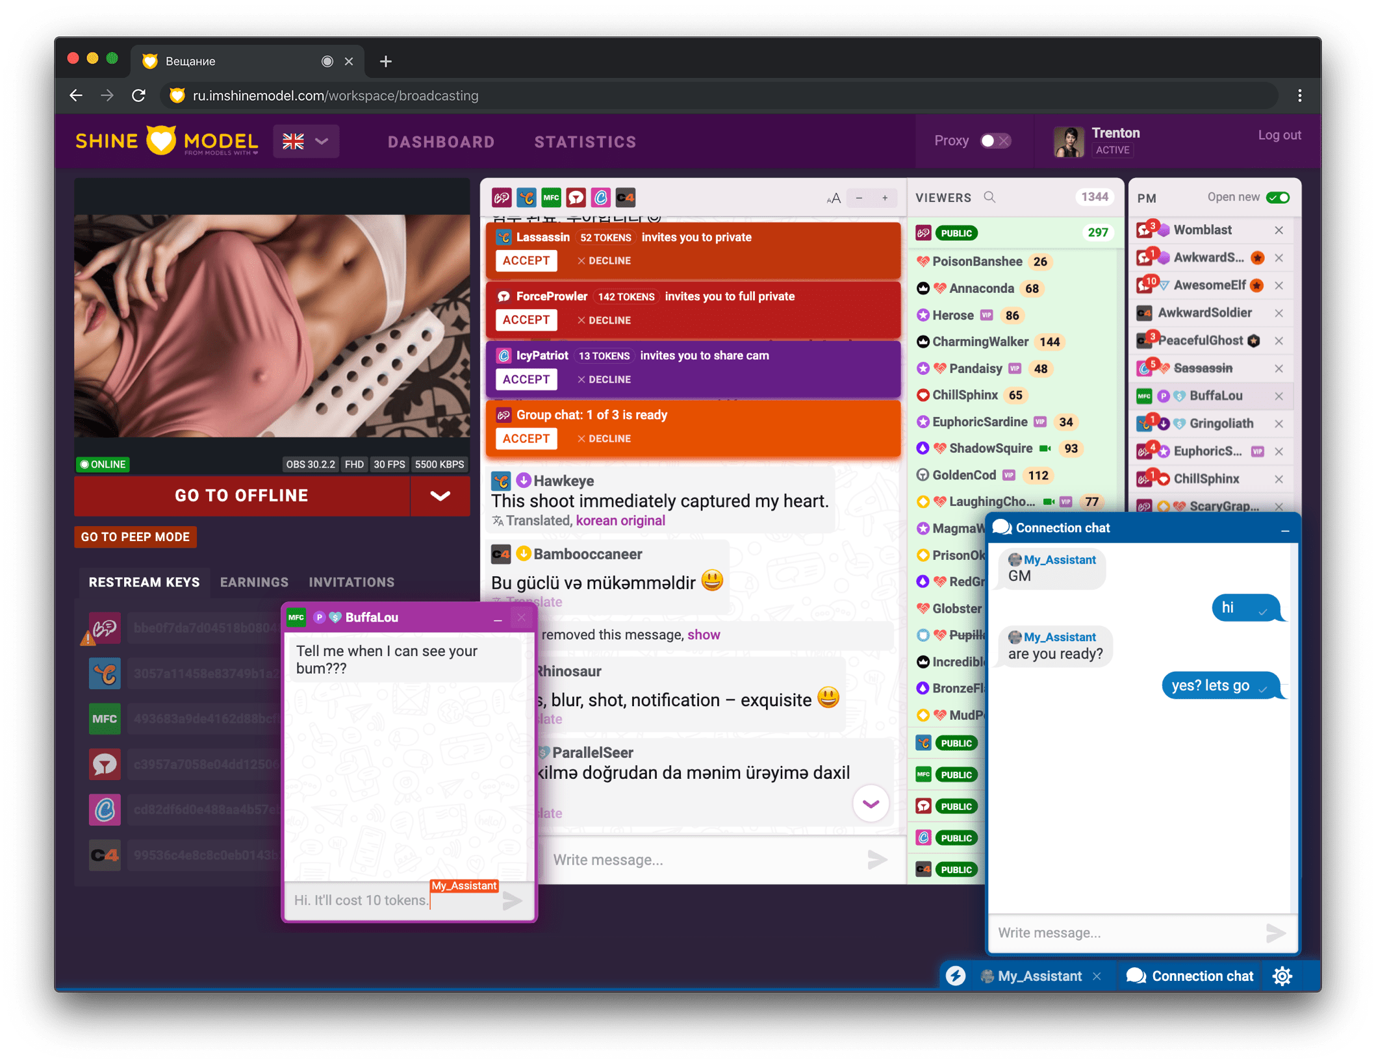Open Statistics page
This screenshot has width=1376, height=1064.
(585, 142)
